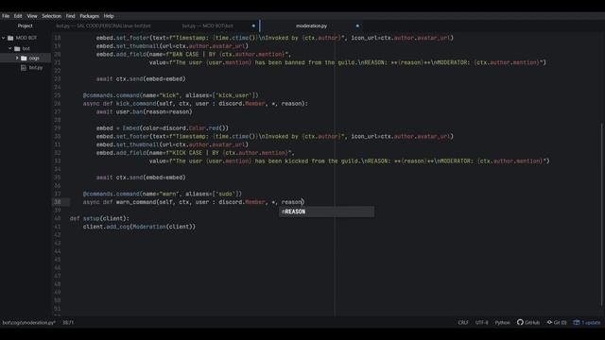The width and height of the screenshot is (605, 340).
Task: Place cursor on warn_command definition
Action: click(194, 202)
